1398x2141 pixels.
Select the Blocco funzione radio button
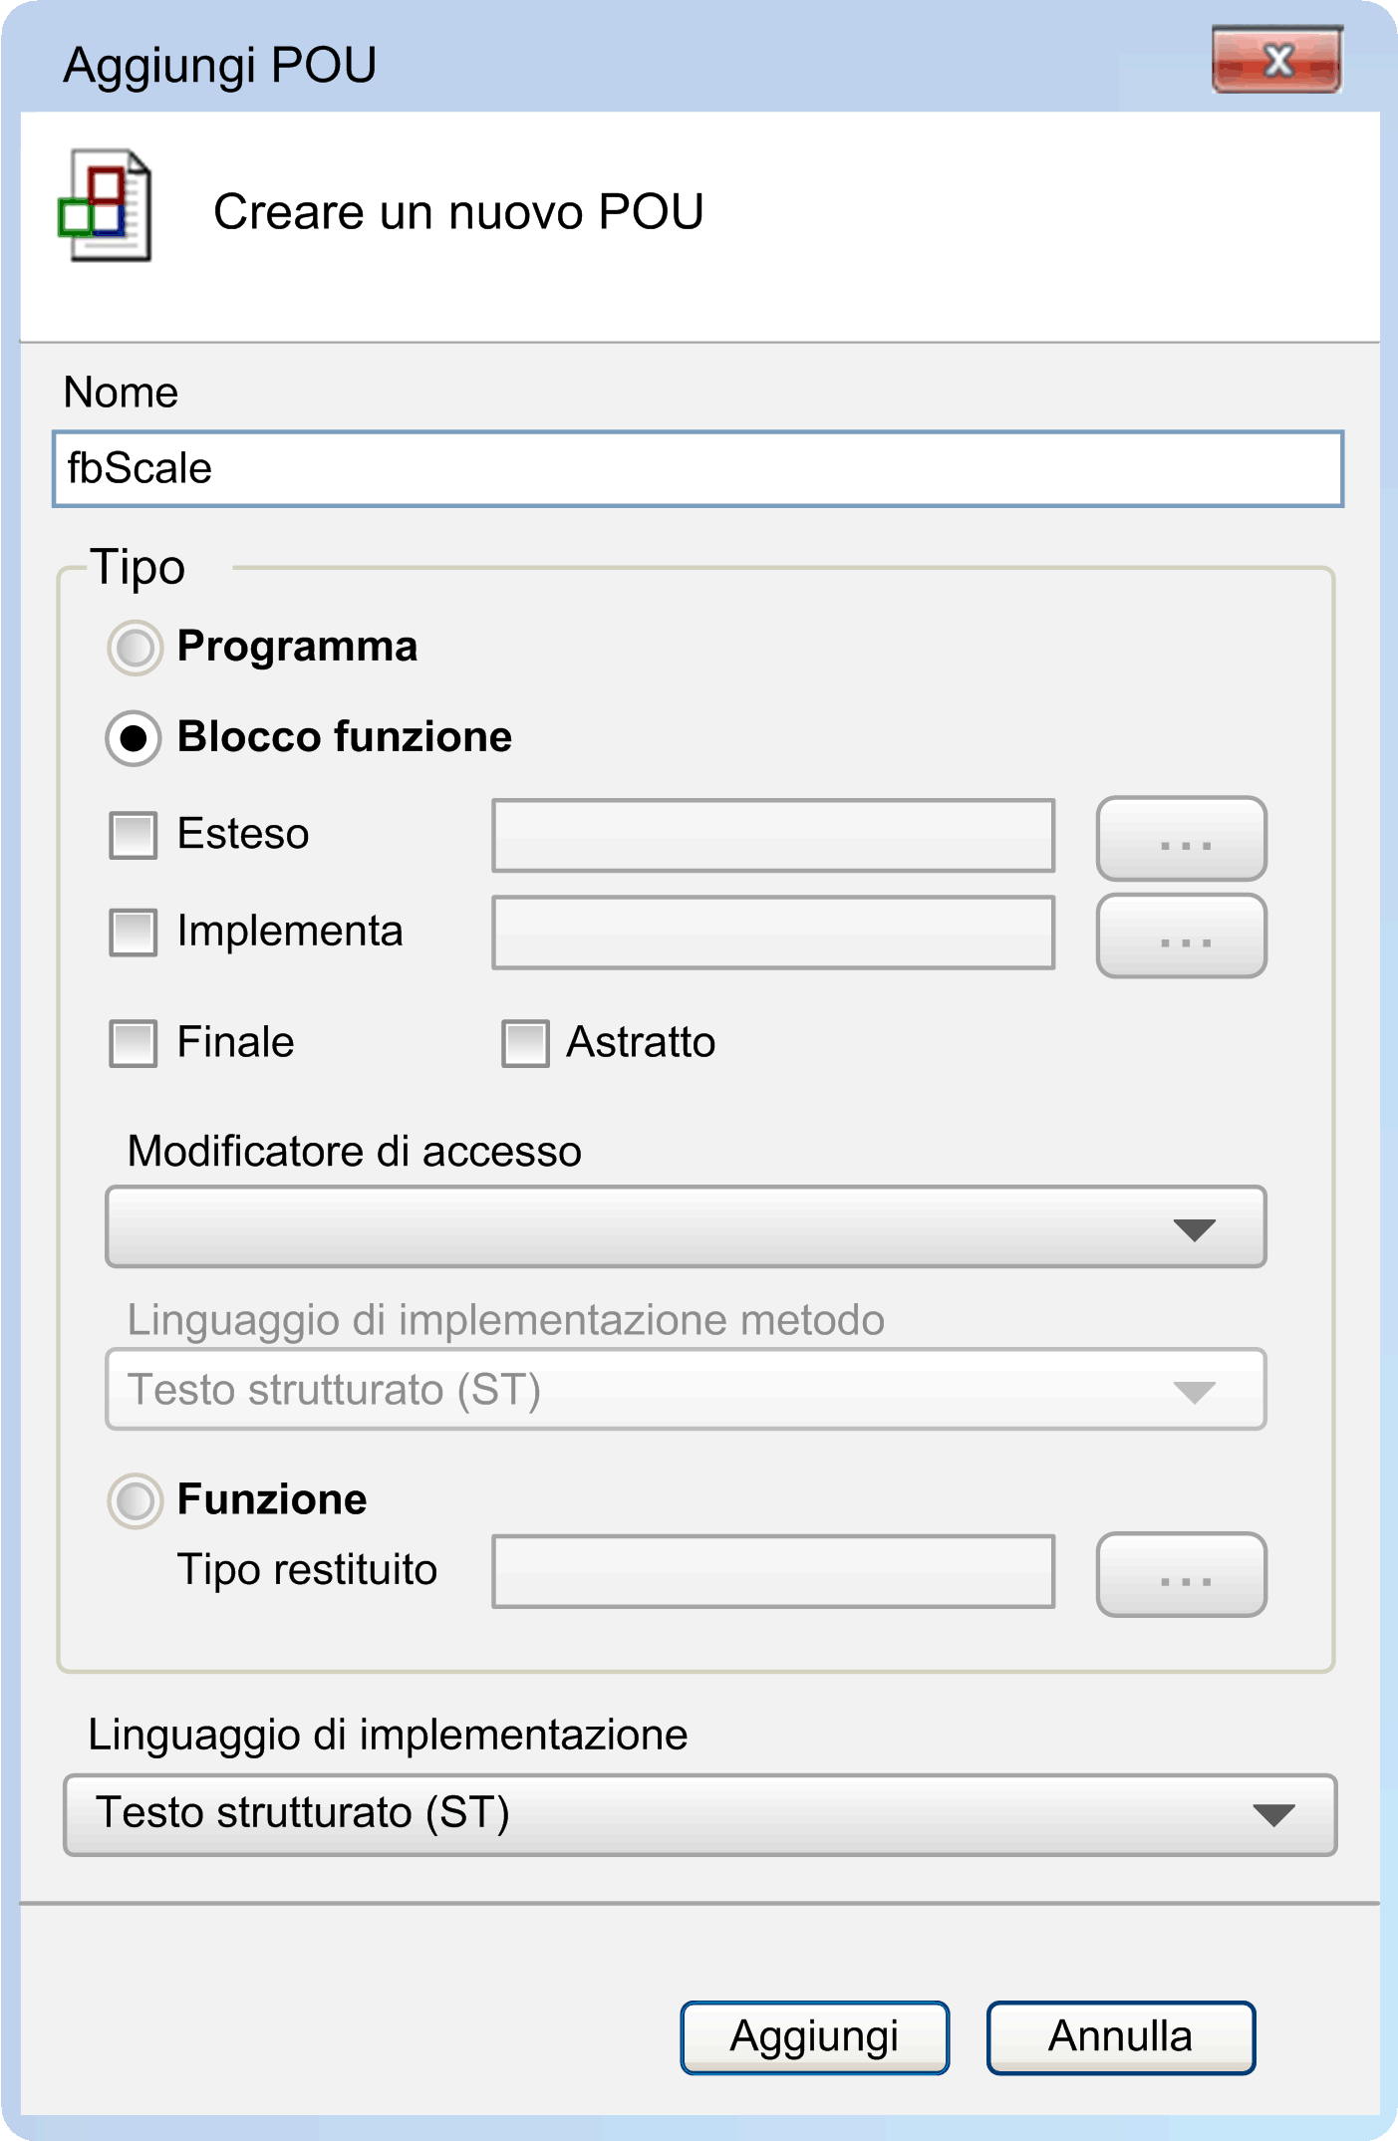pyautogui.click(x=135, y=738)
